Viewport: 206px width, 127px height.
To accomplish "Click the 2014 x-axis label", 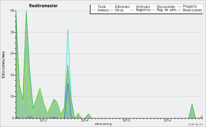I will tap(85, 120).
